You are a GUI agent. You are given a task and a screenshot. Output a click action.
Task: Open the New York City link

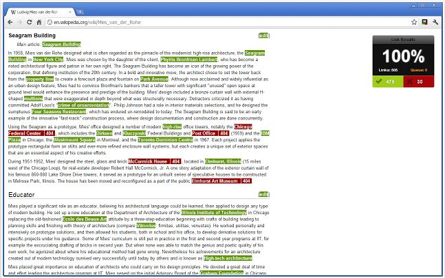click(x=48, y=60)
